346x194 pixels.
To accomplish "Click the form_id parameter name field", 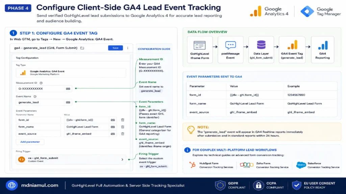I will click(38, 120).
